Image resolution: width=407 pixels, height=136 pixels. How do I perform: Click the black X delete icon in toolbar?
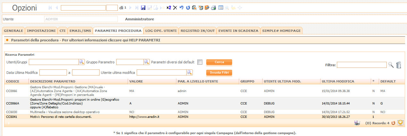(175, 8)
